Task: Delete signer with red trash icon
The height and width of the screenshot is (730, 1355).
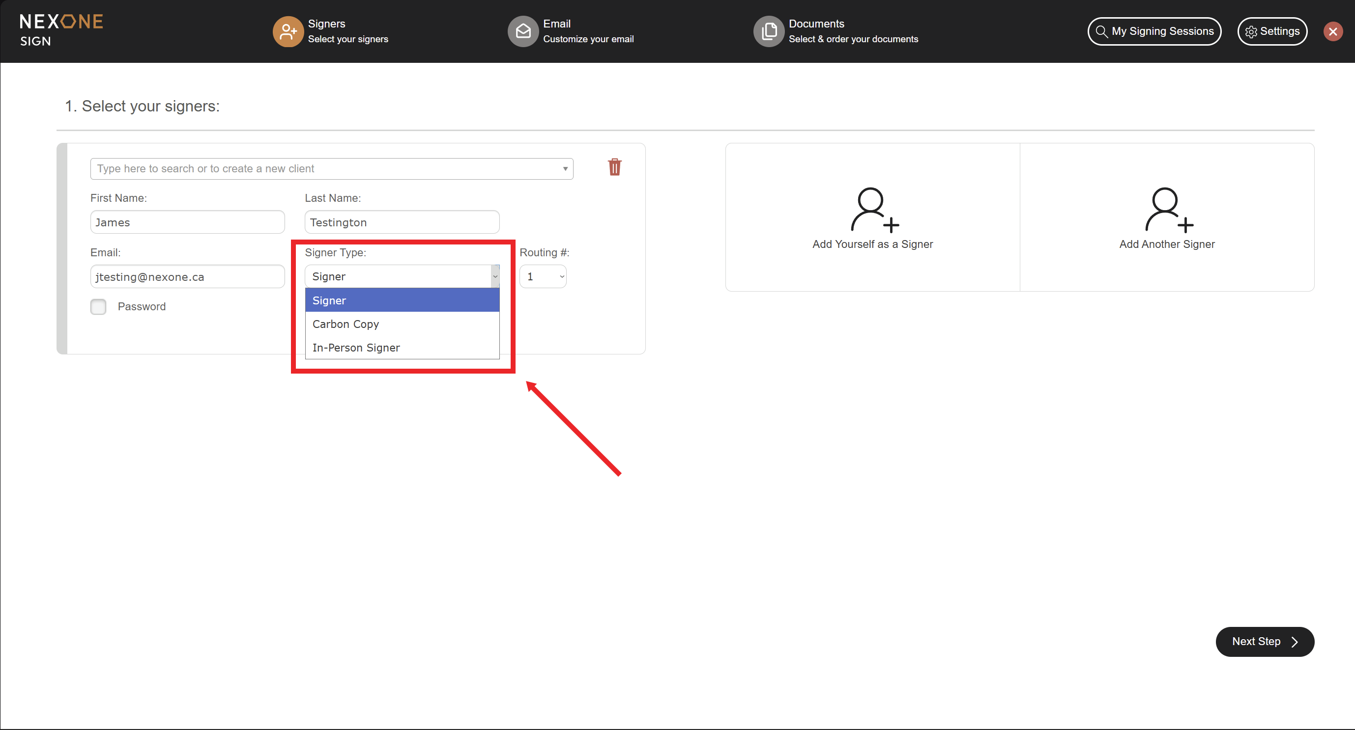Action: click(x=614, y=167)
